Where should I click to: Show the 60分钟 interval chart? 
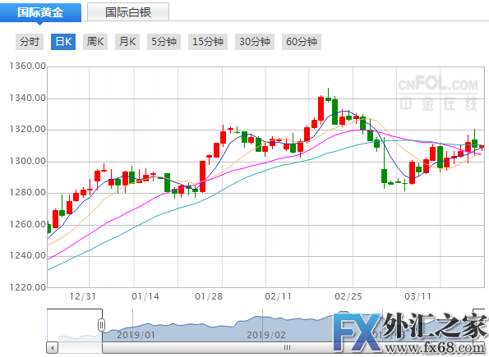(302, 42)
